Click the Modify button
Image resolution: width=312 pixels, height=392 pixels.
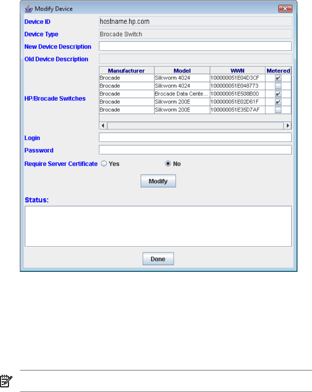(x=158, y=181)
